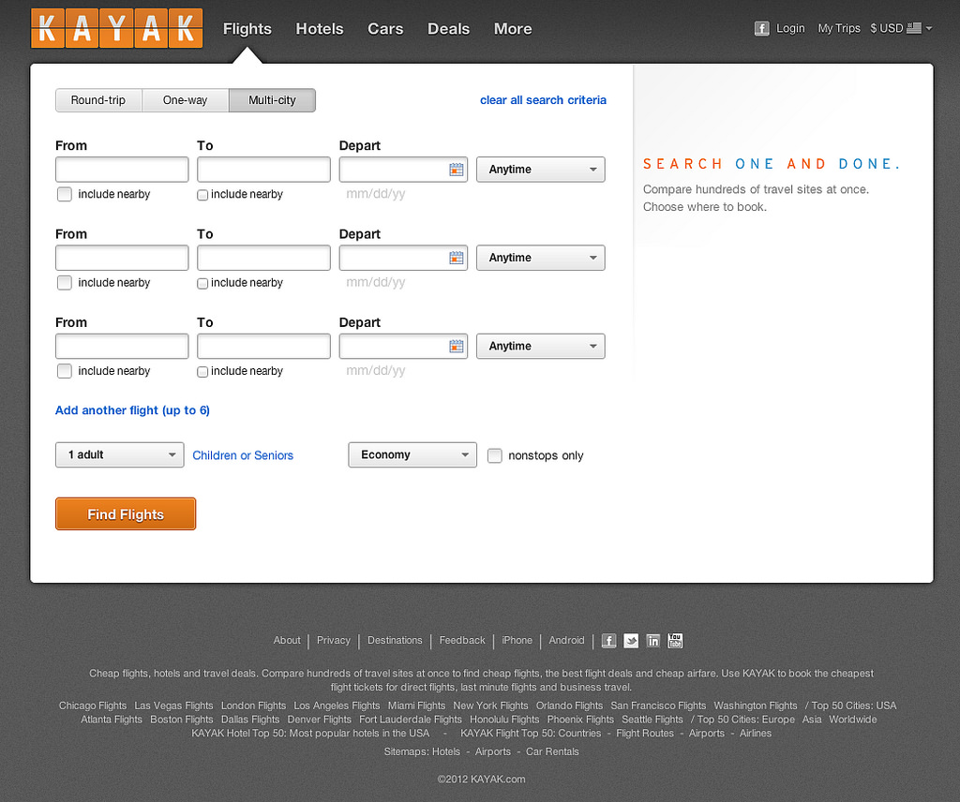Click the Facebook login icon in the header
The width and height of the screenshot is (960, 802).
762,28
